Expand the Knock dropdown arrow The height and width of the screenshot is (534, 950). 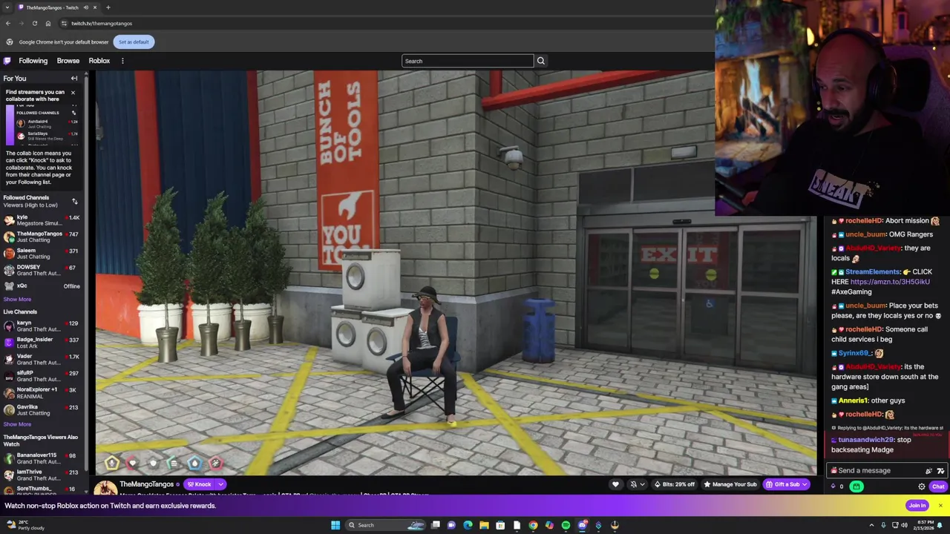(220, 484)
